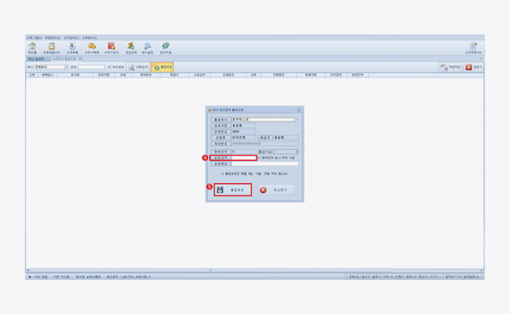Image resolution: width=510 pixels, height=314 pixels.
Task: Click the 엑셀저장 Excel export button
Action: tap(449, 67)
